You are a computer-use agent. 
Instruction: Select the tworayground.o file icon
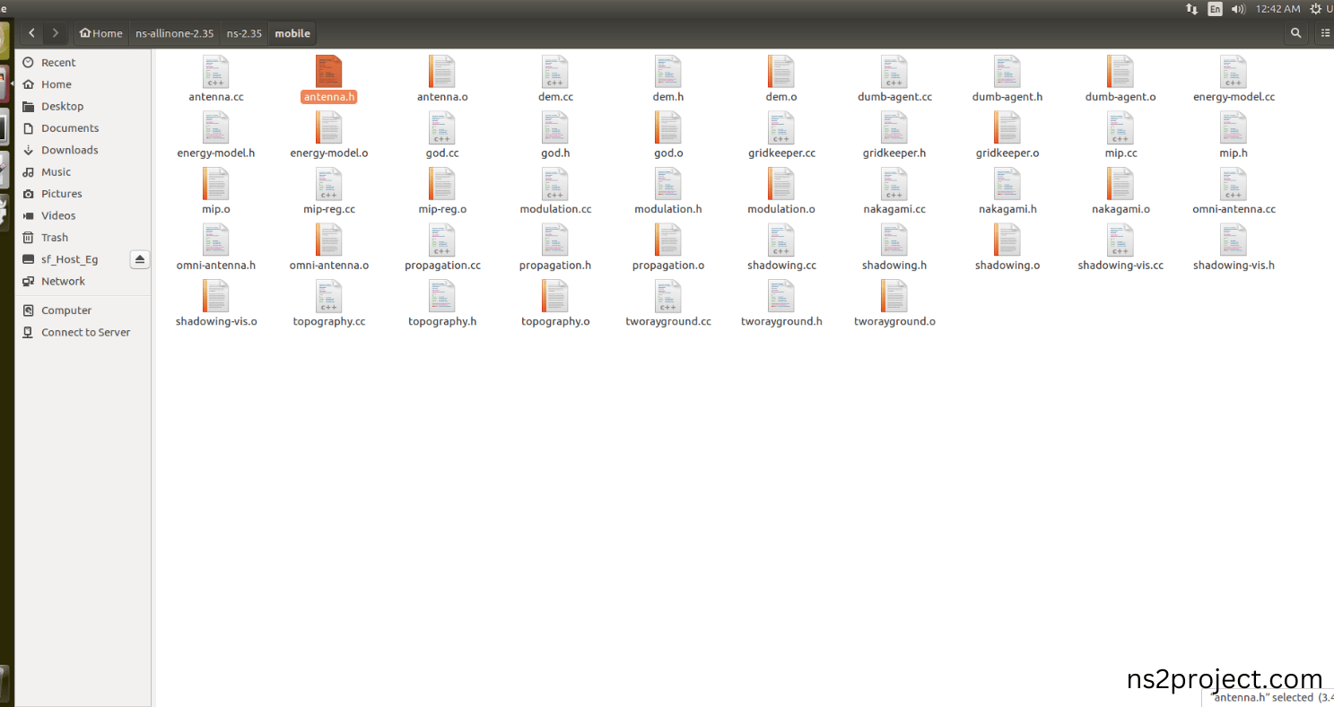click(x=894, y=296)
